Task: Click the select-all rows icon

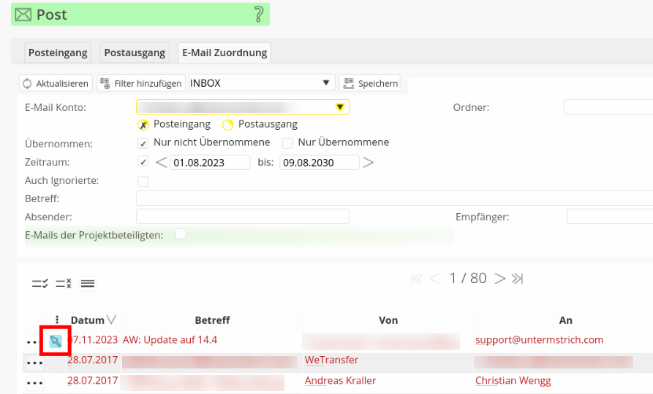Action: (x=39, y=284)
